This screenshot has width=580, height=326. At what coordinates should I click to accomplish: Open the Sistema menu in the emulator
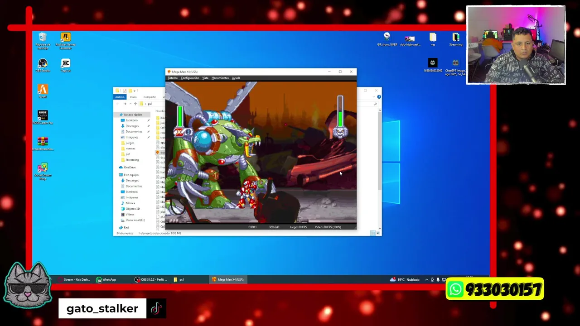point(173,78)
